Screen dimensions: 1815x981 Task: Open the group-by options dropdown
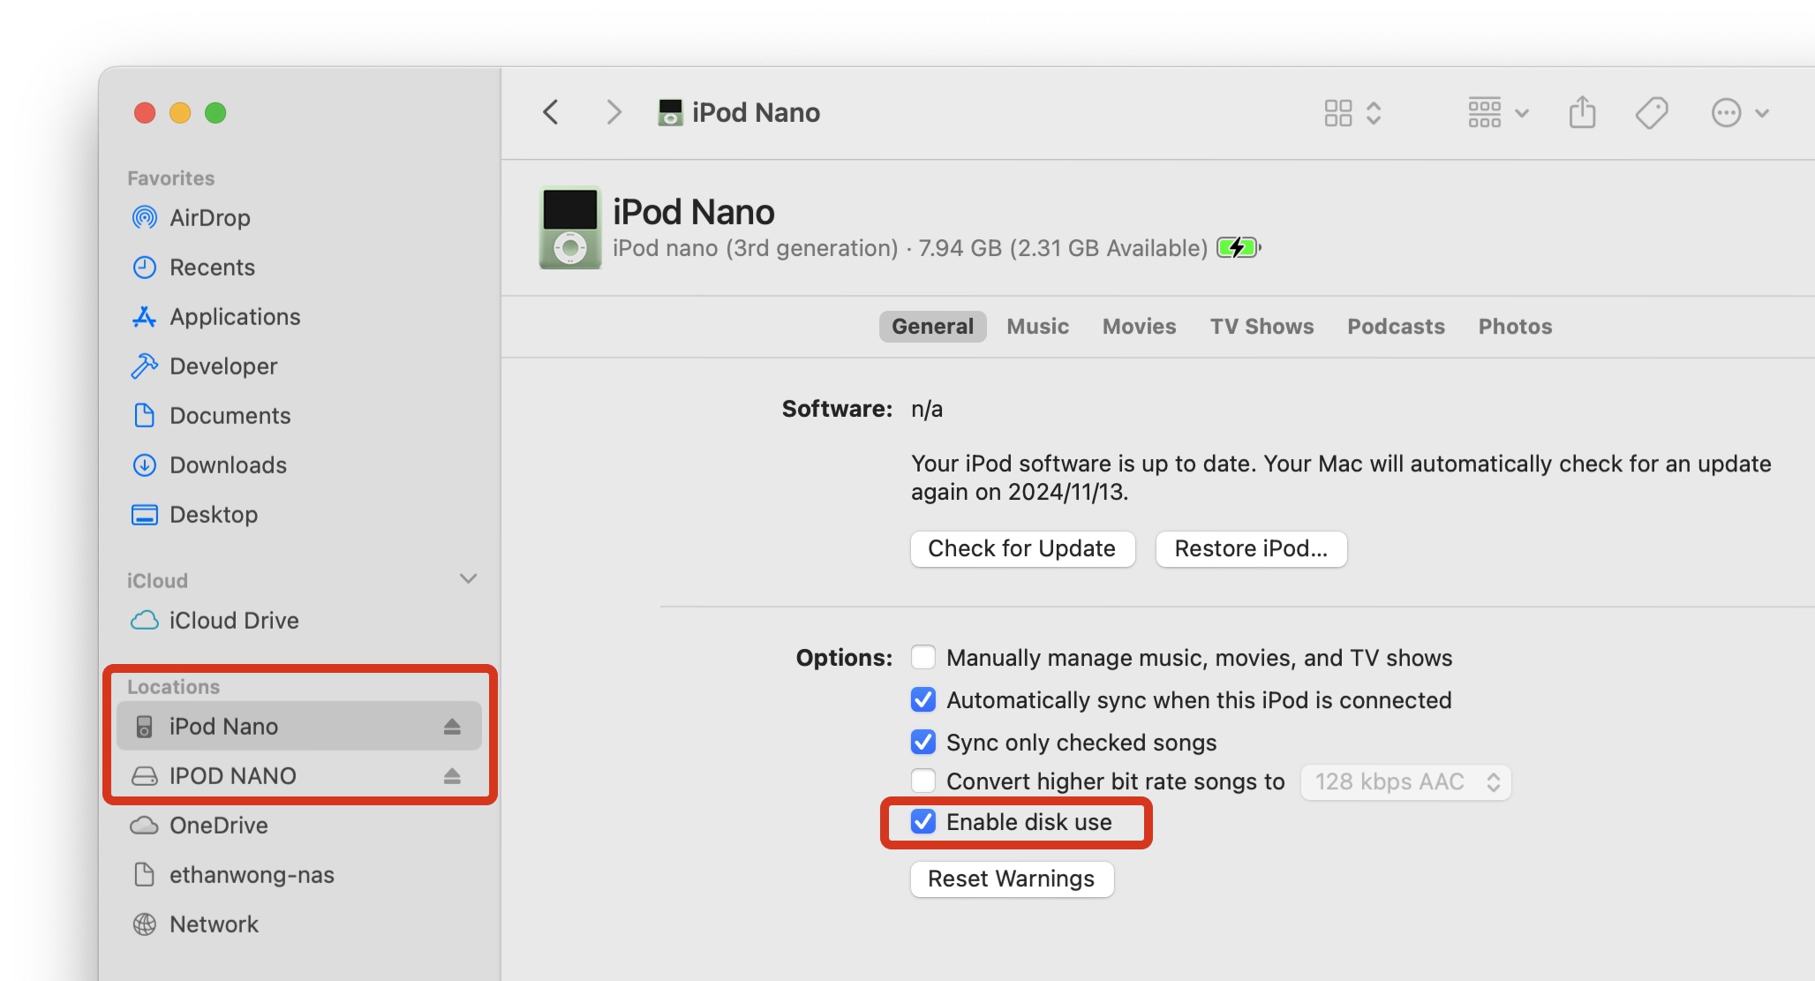point(1498,113)
